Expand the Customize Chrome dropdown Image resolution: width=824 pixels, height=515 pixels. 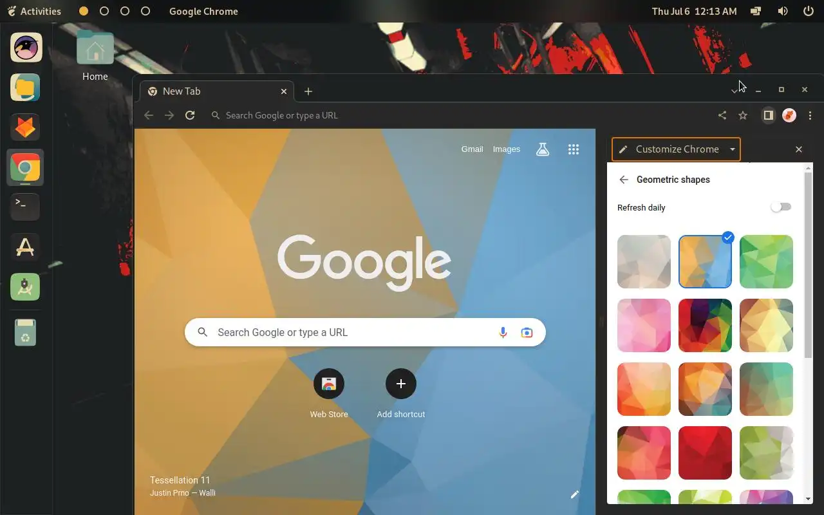point(733,149)
